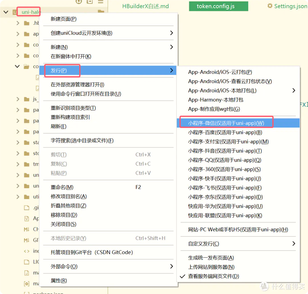Select 小程序-微信(仅适用于uni-app)(W)

tap(226, 123)
